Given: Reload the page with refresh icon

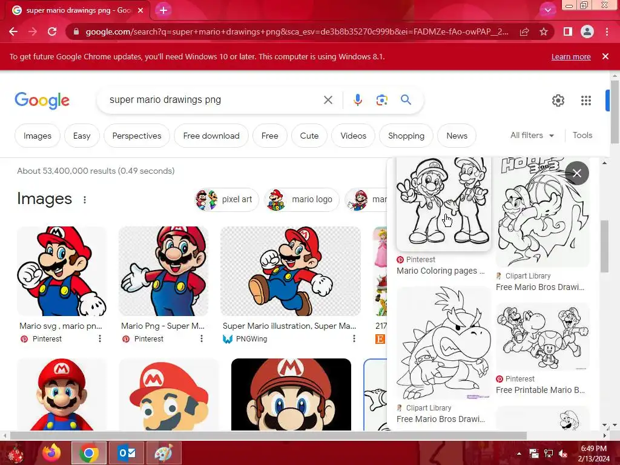Looking at the screenshot, I should click(52, 31).
